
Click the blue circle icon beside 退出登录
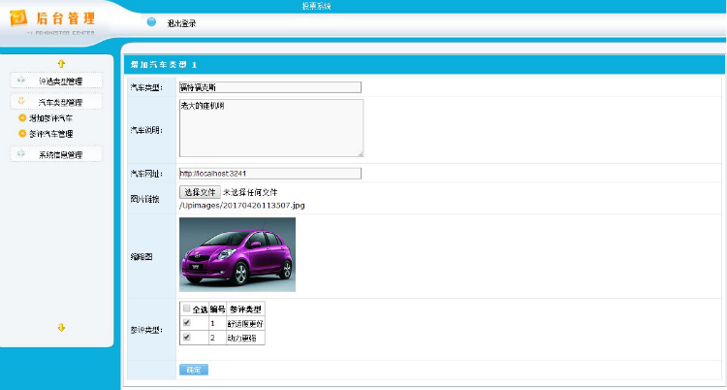coord(151,21)
